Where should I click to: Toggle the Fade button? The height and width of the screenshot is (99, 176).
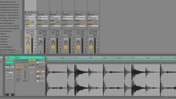click(21, 67)
